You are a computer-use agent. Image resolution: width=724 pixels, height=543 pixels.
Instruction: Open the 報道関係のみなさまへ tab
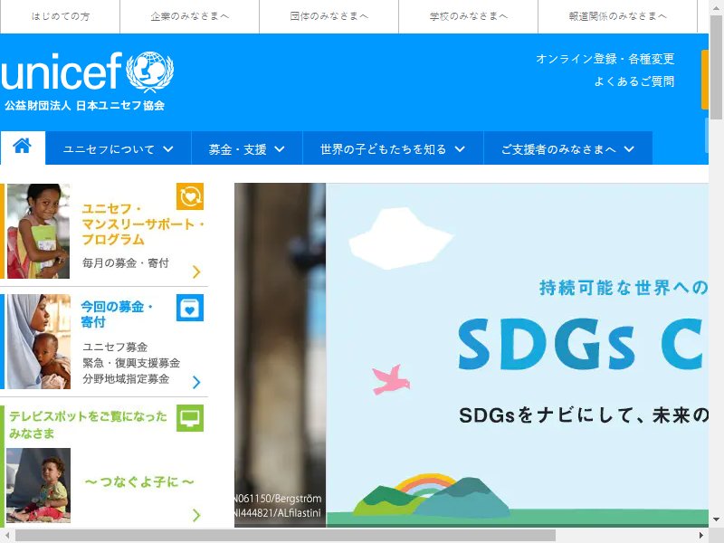pyautogui.click(x=618, y=16)
